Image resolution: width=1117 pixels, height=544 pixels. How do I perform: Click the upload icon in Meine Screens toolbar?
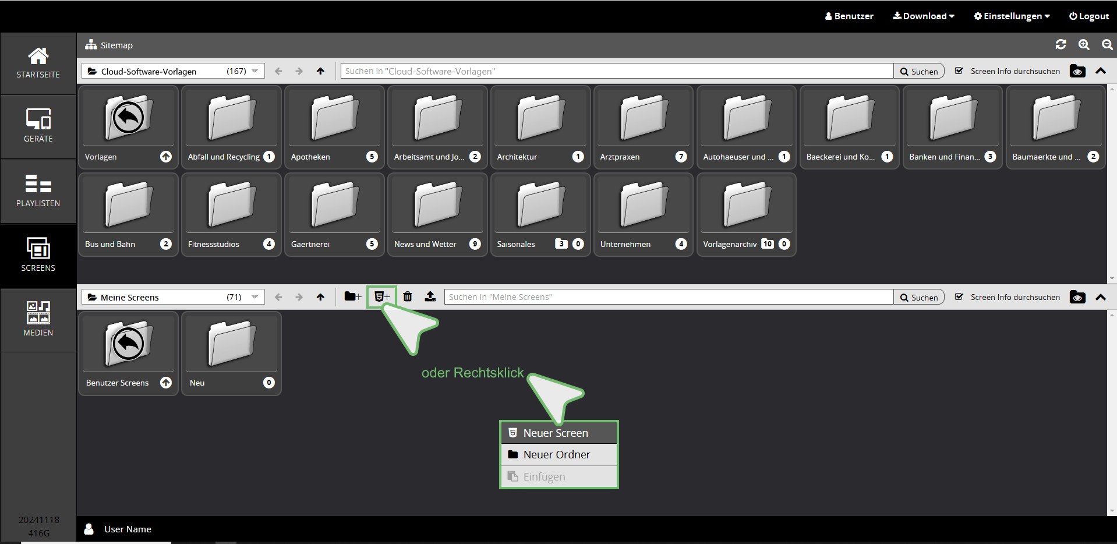click(430, 296)
